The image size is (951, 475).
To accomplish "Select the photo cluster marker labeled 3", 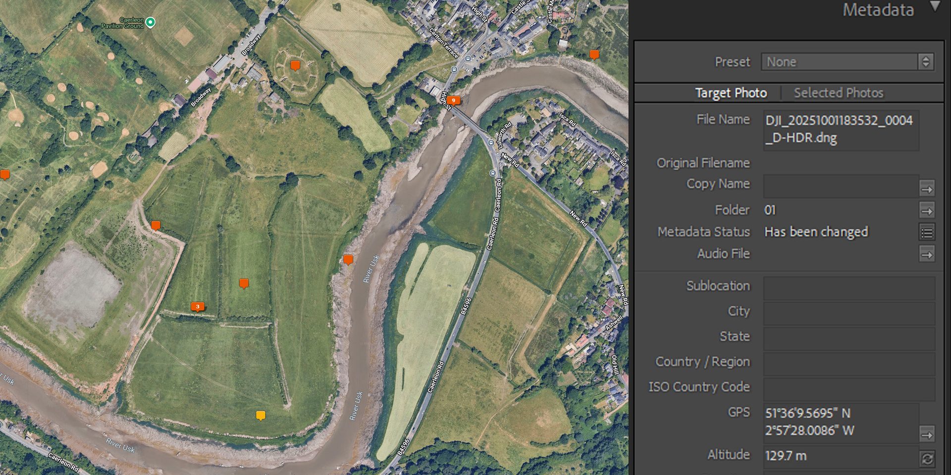I will point(197,307).
